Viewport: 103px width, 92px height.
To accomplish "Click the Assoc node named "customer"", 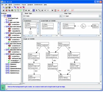I will click(x=43, y=44).
